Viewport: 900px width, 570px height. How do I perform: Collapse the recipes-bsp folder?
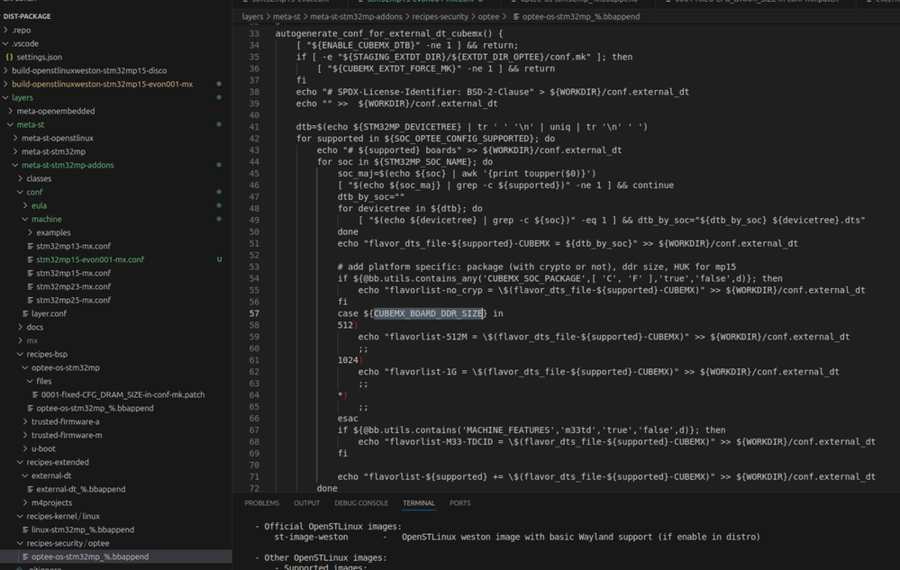pos(21,355)
